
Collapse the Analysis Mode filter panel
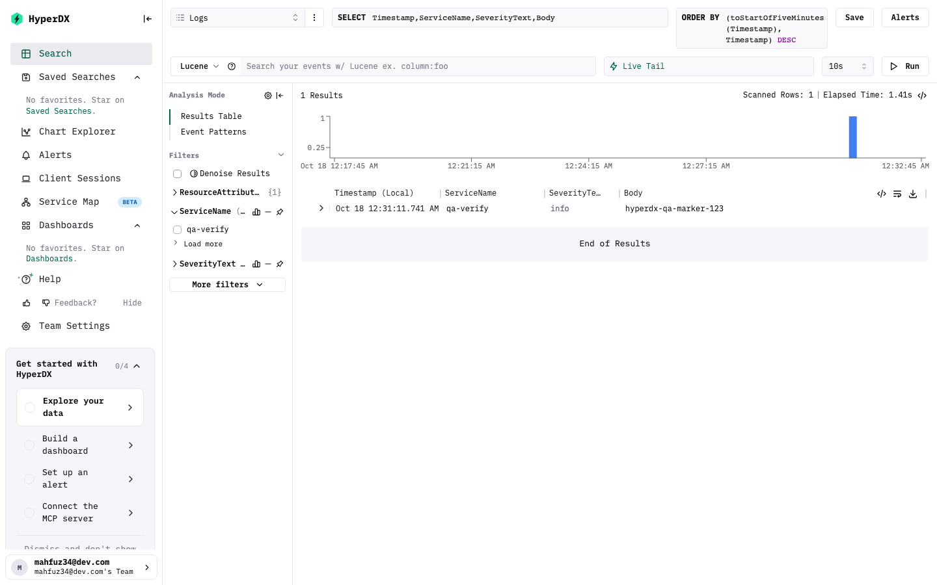280,96
